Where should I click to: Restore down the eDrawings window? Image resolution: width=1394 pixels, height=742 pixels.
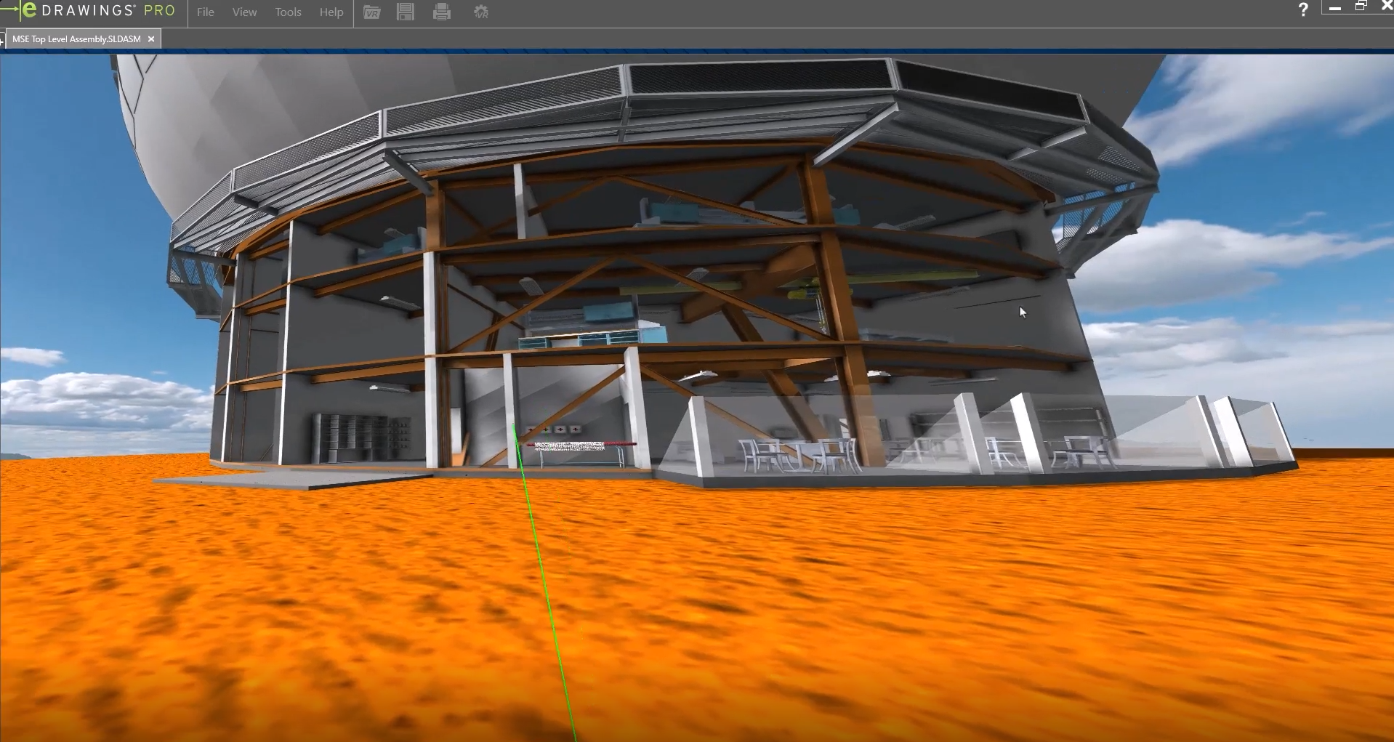coord(1361,7)
